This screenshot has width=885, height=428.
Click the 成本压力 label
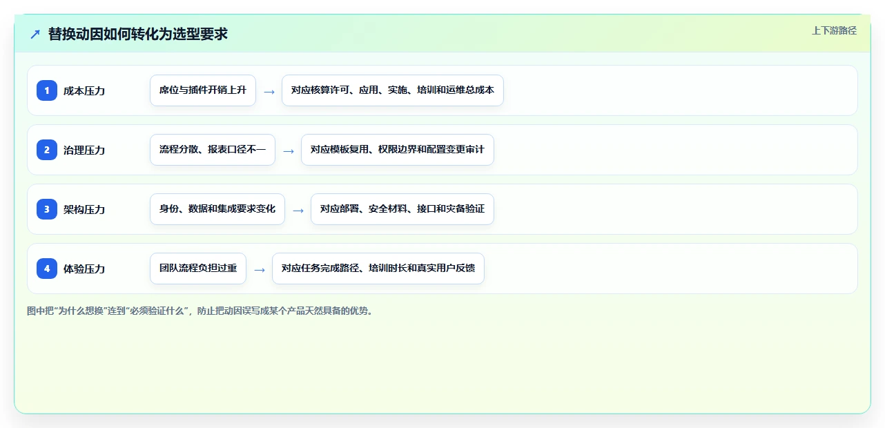[84, 90]
